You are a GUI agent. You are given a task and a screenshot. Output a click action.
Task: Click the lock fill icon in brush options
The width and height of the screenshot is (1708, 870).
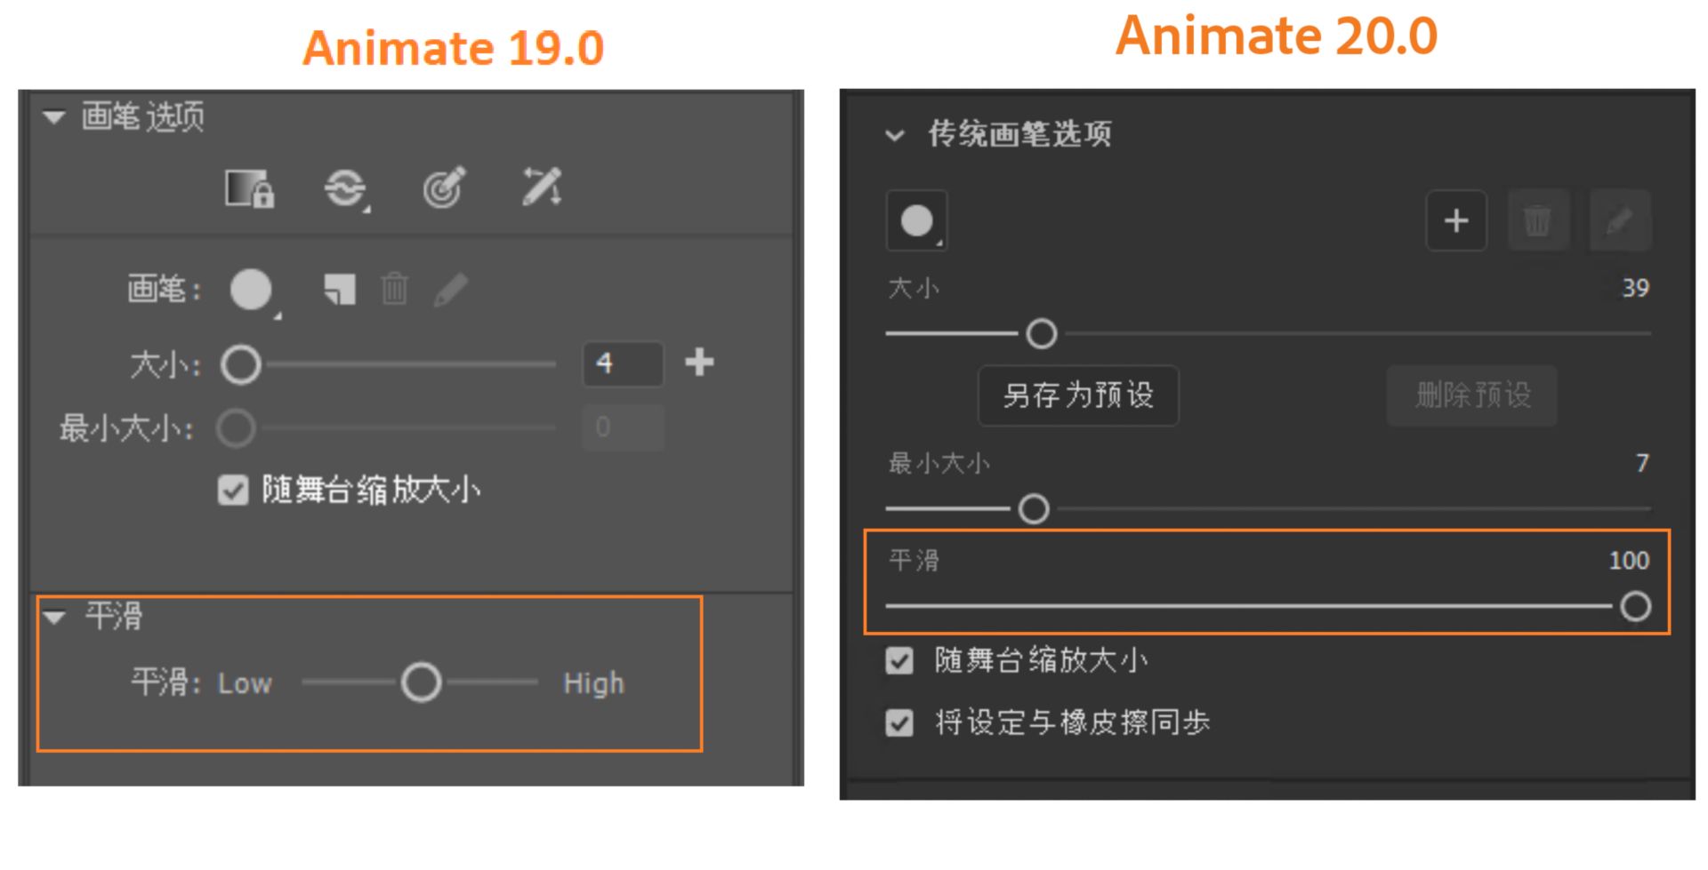(249, 188)
